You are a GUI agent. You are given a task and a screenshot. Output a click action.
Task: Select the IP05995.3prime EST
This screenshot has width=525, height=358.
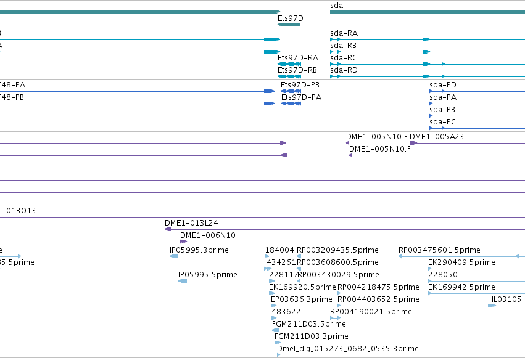(x=174, y=256)
